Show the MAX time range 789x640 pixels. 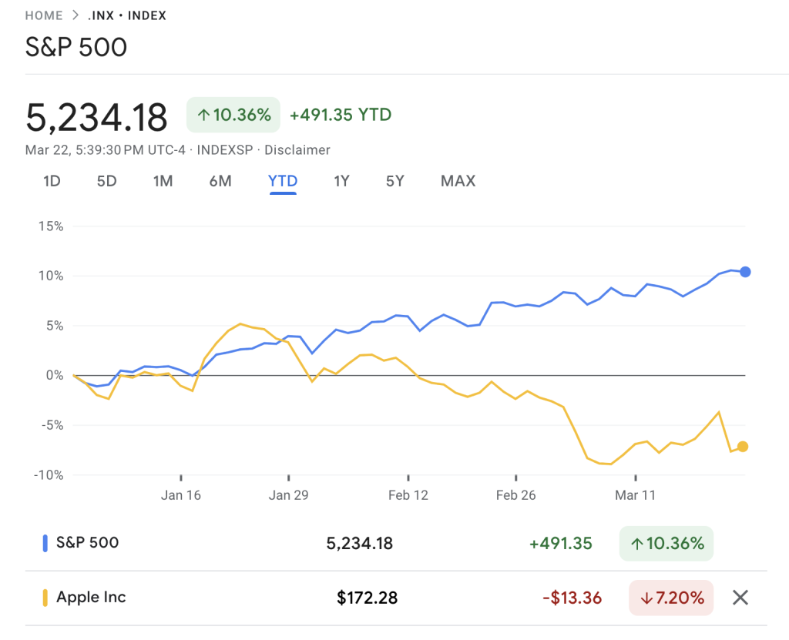point(458,182)
